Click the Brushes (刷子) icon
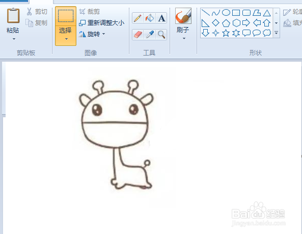Viewport: 302px width, 234px height. pos(183,16)
